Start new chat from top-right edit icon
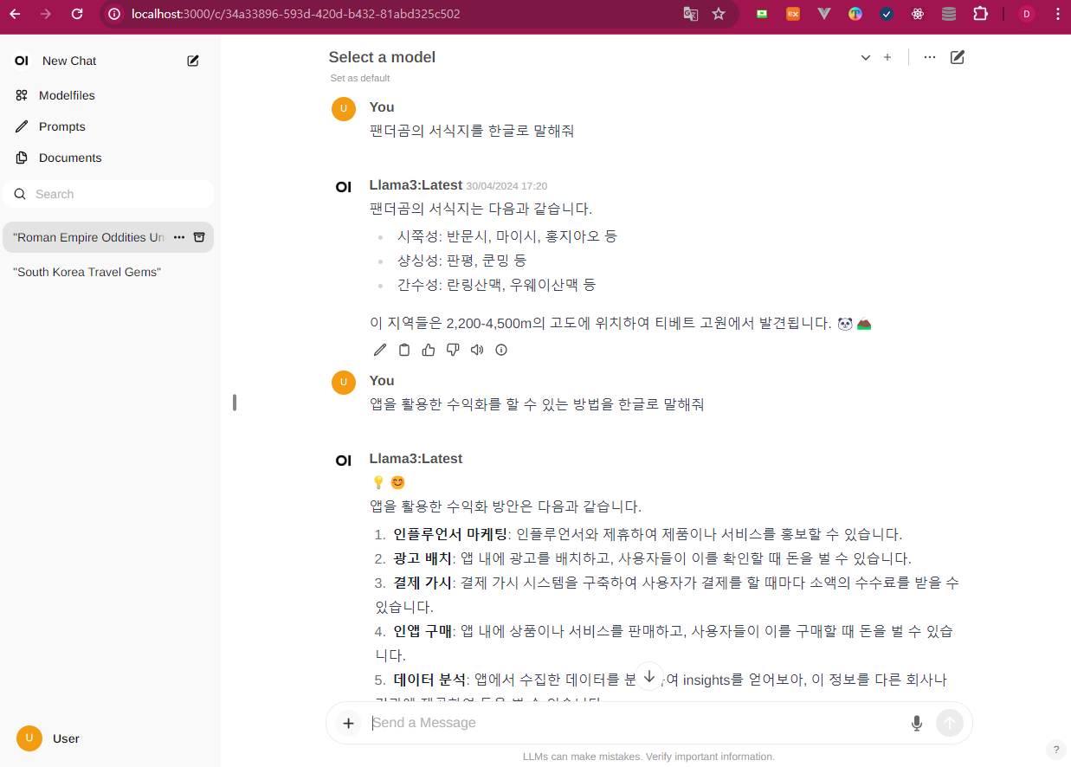Image resolution: width=1071 pixels, height=767 pixels. pyautogui.click(x=958, y=57)
